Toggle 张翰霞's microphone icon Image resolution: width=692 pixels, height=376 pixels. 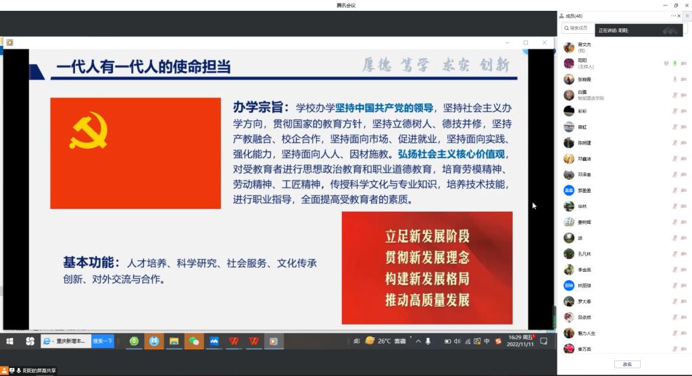pyautogui.click(x=674, y=79)
